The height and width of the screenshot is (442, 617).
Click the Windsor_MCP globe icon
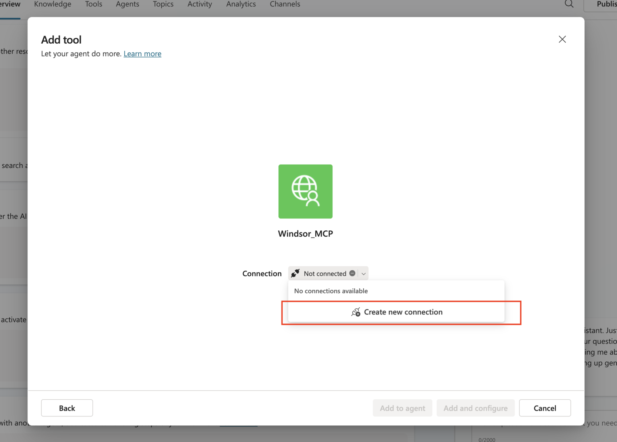[305, 191]
